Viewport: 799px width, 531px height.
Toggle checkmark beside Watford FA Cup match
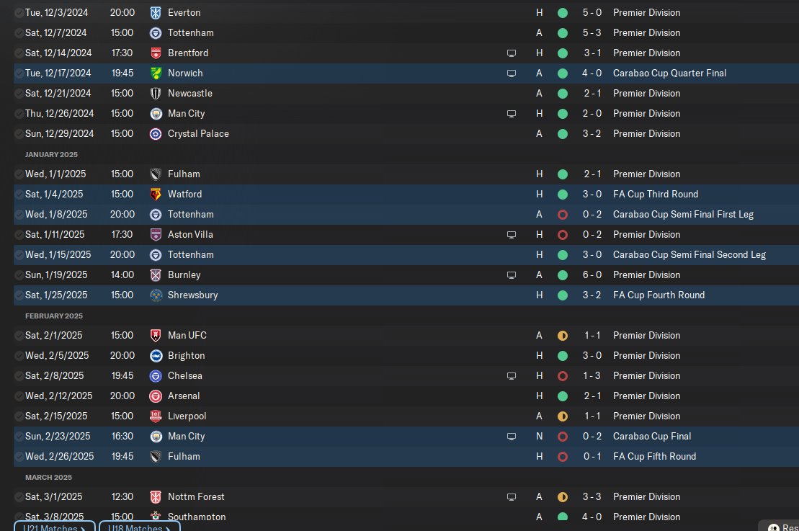tap(18, 195)
